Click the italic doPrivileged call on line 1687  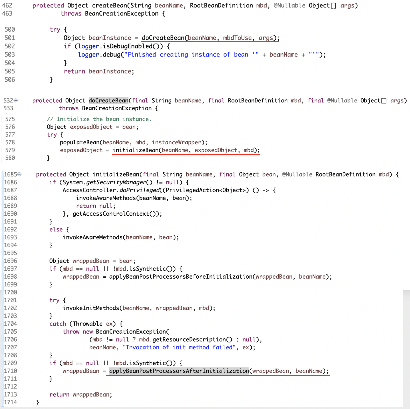click(x=139, y=190)
